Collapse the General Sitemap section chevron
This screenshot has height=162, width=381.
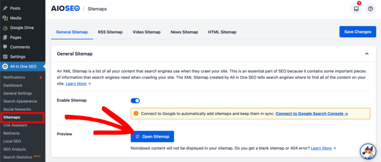(366, 54)
